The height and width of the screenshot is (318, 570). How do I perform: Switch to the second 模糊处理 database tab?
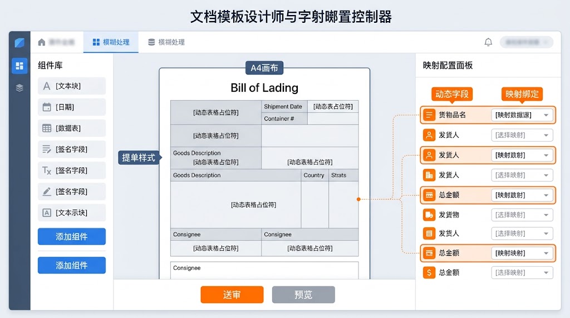click(x=166, y=42)
